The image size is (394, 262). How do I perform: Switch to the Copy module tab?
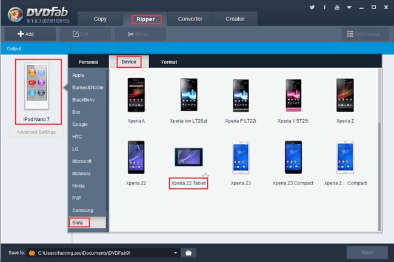(x=100, y=19)
